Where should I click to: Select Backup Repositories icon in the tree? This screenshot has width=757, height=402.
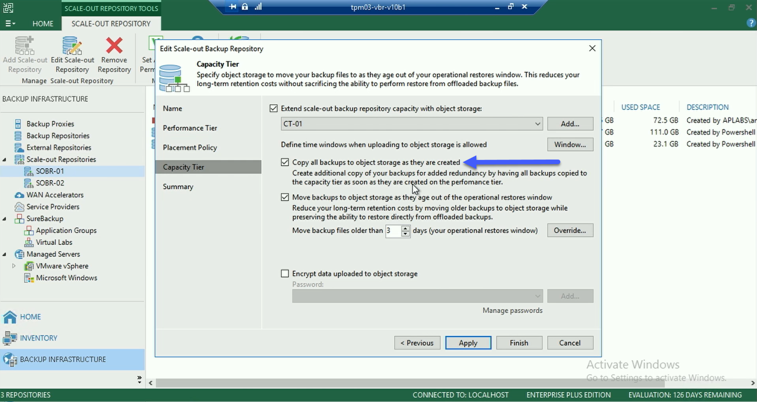pyautogui.click(x=18, y=136)
